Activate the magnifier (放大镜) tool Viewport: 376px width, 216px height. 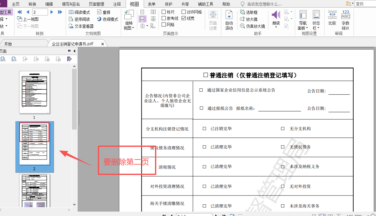point(249,19)
